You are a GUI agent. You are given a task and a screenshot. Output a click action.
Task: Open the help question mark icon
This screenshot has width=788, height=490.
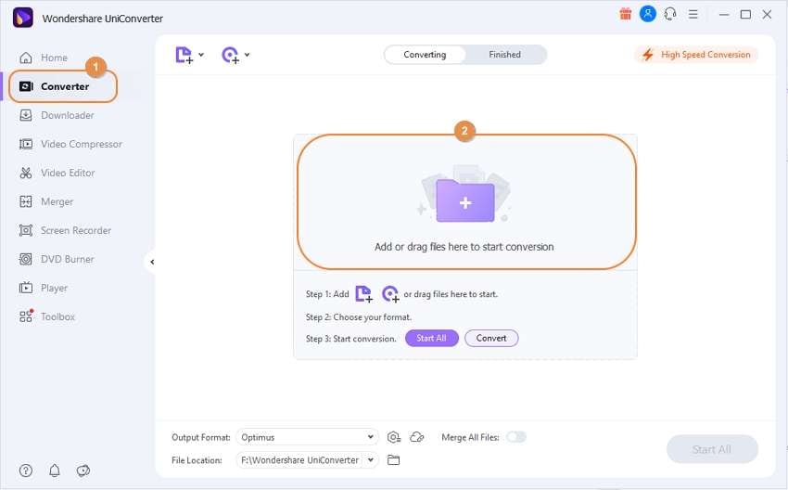(x=26, y=471)
